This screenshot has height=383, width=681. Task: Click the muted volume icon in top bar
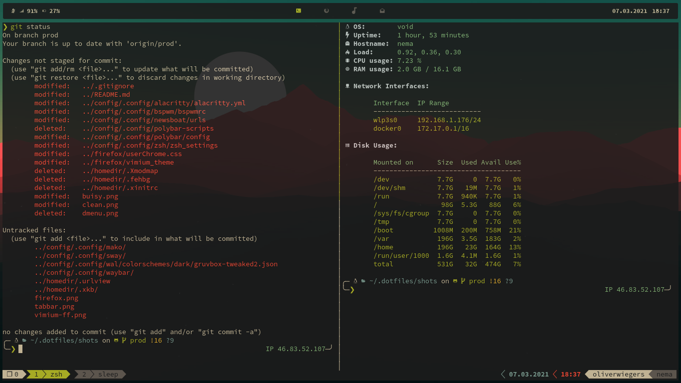click(x=13, y=10)
